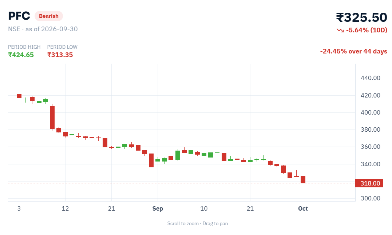Image resolution: width=392 pixels, height=235 pixels.
Task: Click the period high value ₹424.65
Action: tap(21, 55)
